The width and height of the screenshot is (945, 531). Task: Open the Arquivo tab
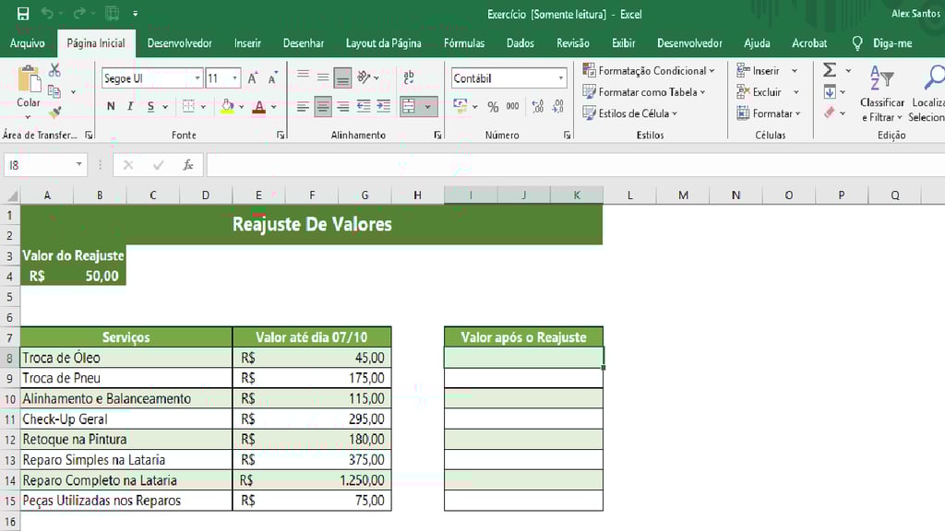[27, 43]
